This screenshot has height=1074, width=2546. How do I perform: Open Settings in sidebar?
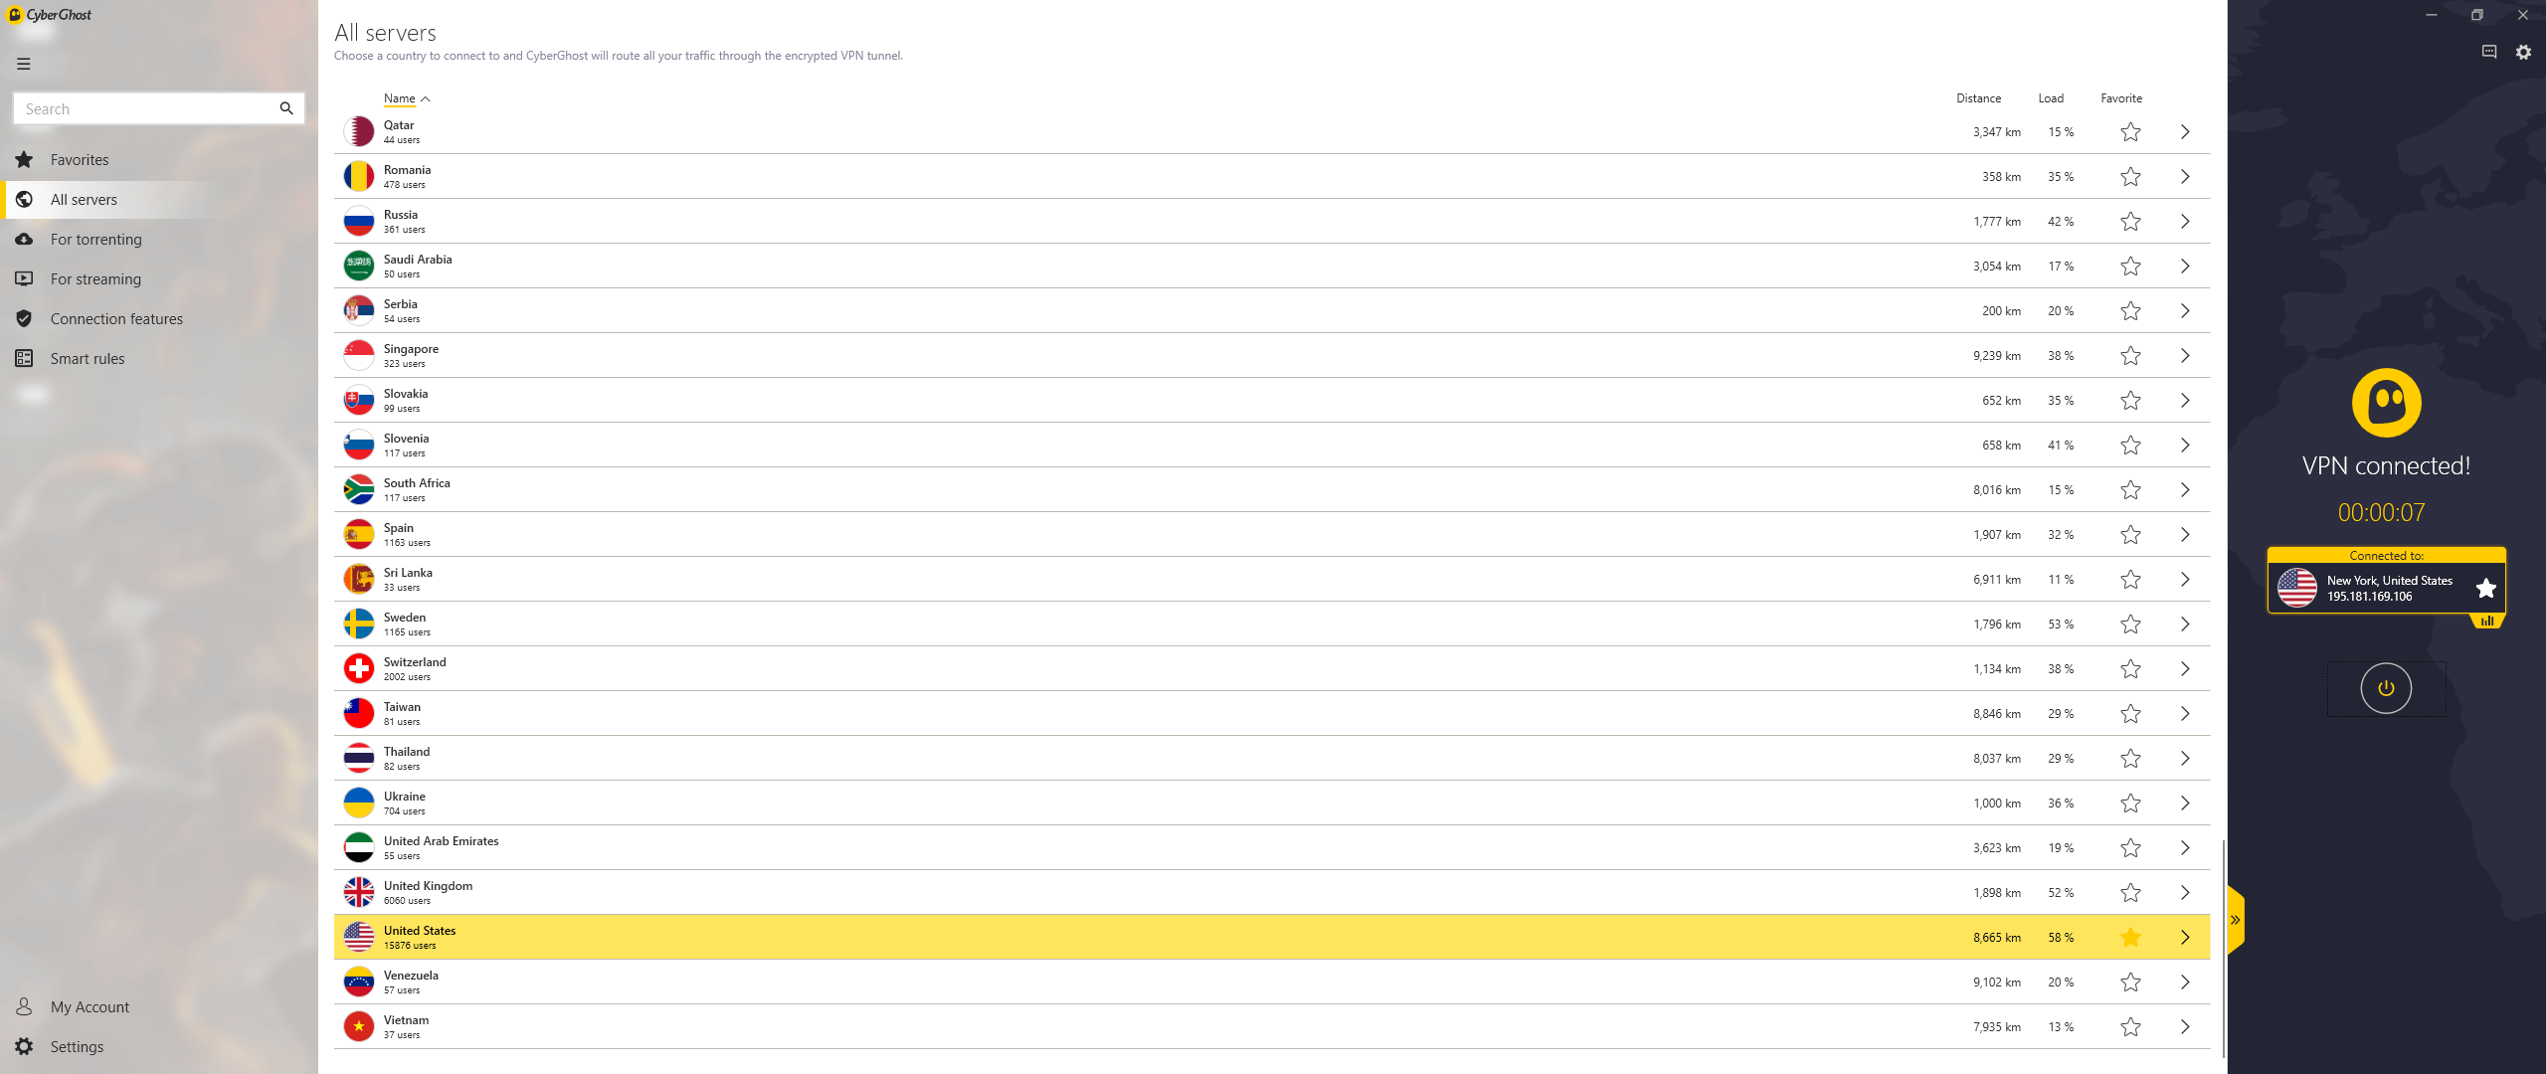point(77,1046)
